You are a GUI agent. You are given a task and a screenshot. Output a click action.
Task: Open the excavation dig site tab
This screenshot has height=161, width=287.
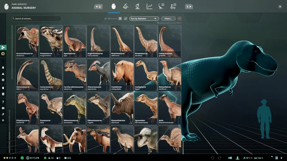click(126, 7)
